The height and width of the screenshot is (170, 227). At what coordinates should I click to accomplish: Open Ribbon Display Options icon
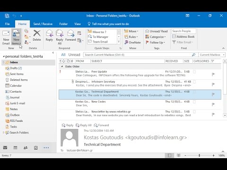pyautogui.click(x=187, y=16)
